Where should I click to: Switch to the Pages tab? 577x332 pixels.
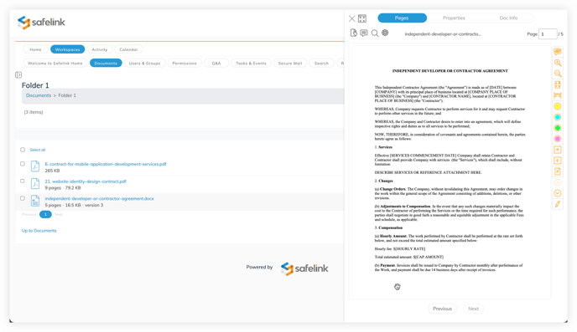[x=402, y=18]
